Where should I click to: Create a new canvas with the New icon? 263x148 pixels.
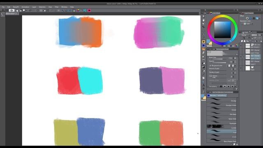click(17, 11)
